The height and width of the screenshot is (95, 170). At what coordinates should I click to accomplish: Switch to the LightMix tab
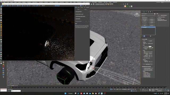(88, 7)
